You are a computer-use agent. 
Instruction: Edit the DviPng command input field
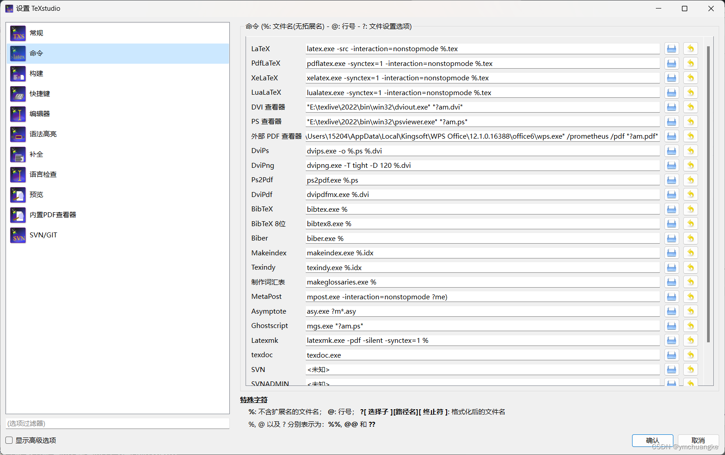483,166
